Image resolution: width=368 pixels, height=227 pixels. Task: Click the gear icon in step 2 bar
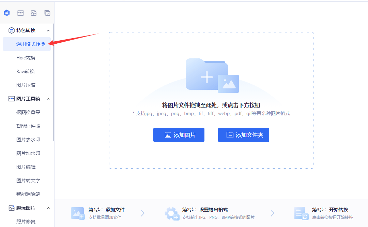[172, 213]
